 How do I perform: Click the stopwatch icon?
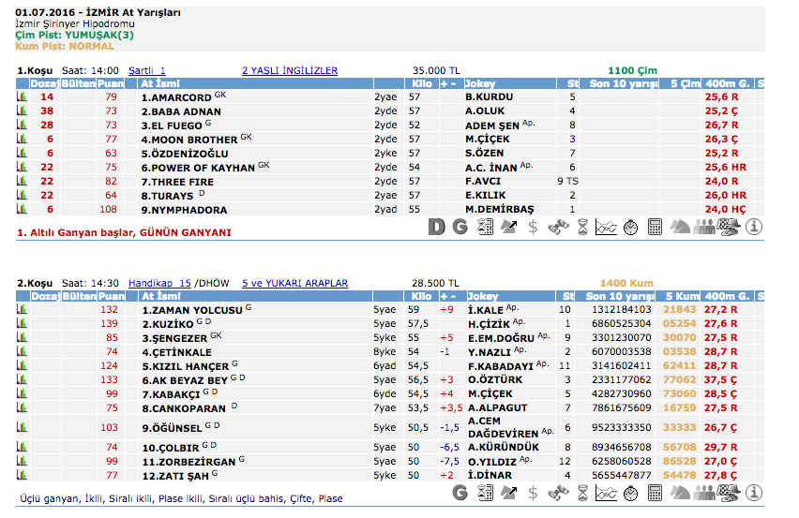click(630, 227)
